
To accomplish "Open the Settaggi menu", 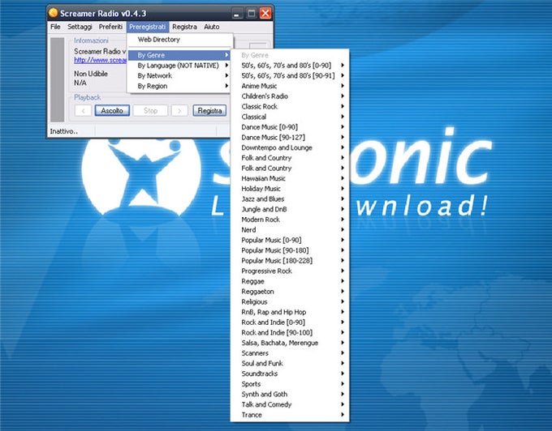I will (x=80, y=27).
